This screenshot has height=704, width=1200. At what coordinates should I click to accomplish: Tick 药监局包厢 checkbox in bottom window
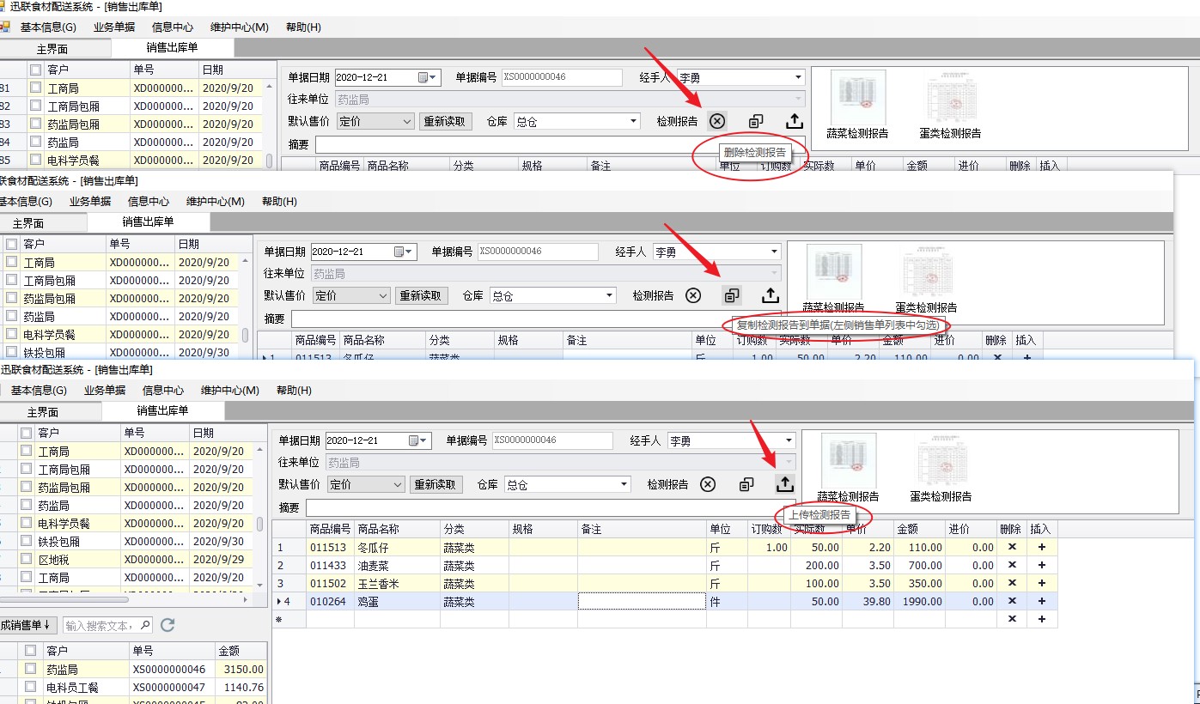26,488
